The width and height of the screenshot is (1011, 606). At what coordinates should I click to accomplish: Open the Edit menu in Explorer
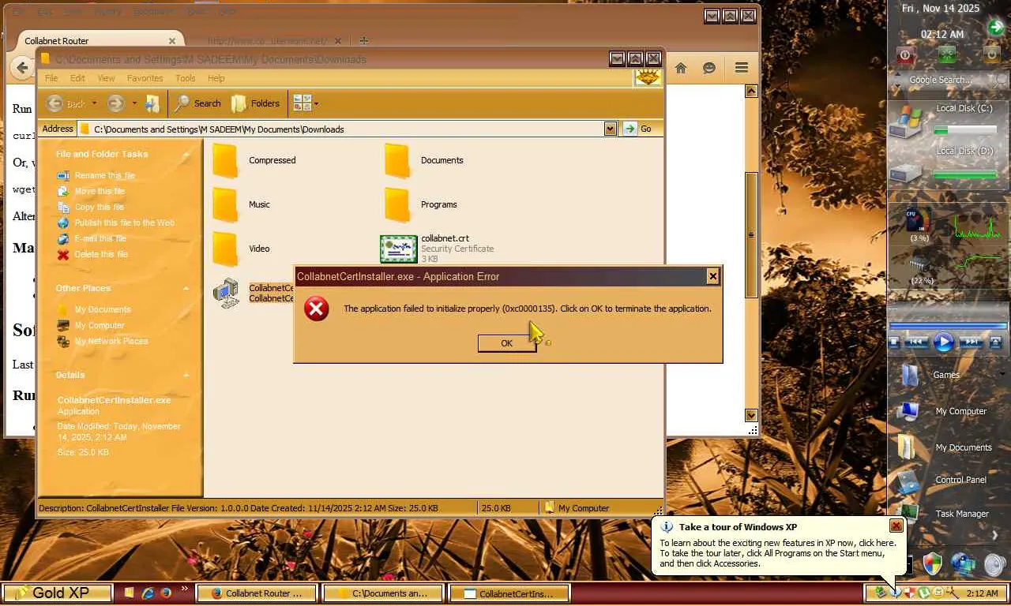[77, 78]
